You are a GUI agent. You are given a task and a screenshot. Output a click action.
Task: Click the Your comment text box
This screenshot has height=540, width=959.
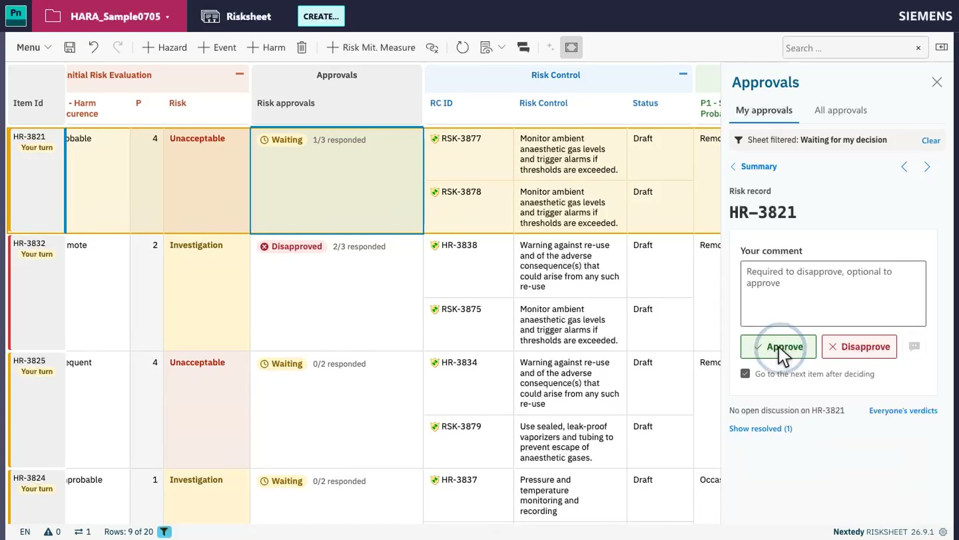(x=833, y=293)
